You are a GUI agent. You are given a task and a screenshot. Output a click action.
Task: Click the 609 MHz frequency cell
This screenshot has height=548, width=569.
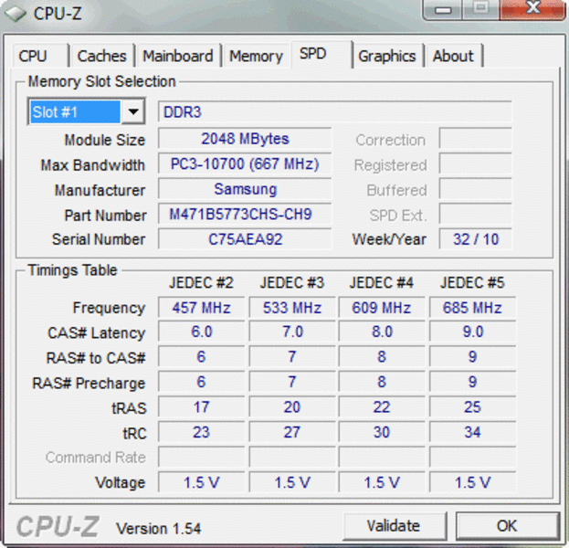[382, 308]
